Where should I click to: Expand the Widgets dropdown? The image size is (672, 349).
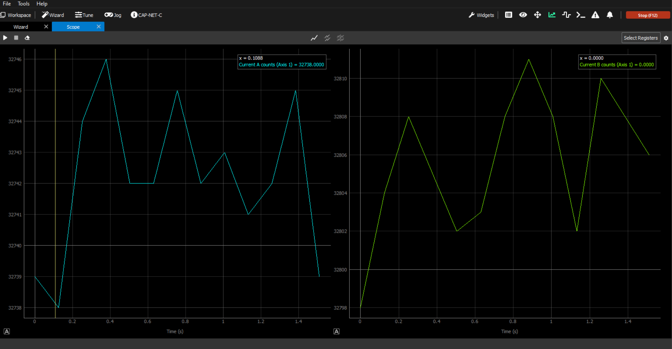tap(481, 15)
